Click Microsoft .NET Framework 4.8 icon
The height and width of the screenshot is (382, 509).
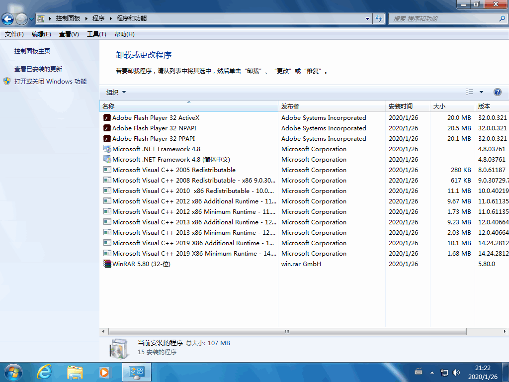pos(107,149)
